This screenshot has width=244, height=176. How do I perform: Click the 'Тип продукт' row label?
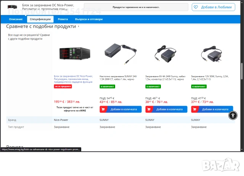(x=16, y=127)
